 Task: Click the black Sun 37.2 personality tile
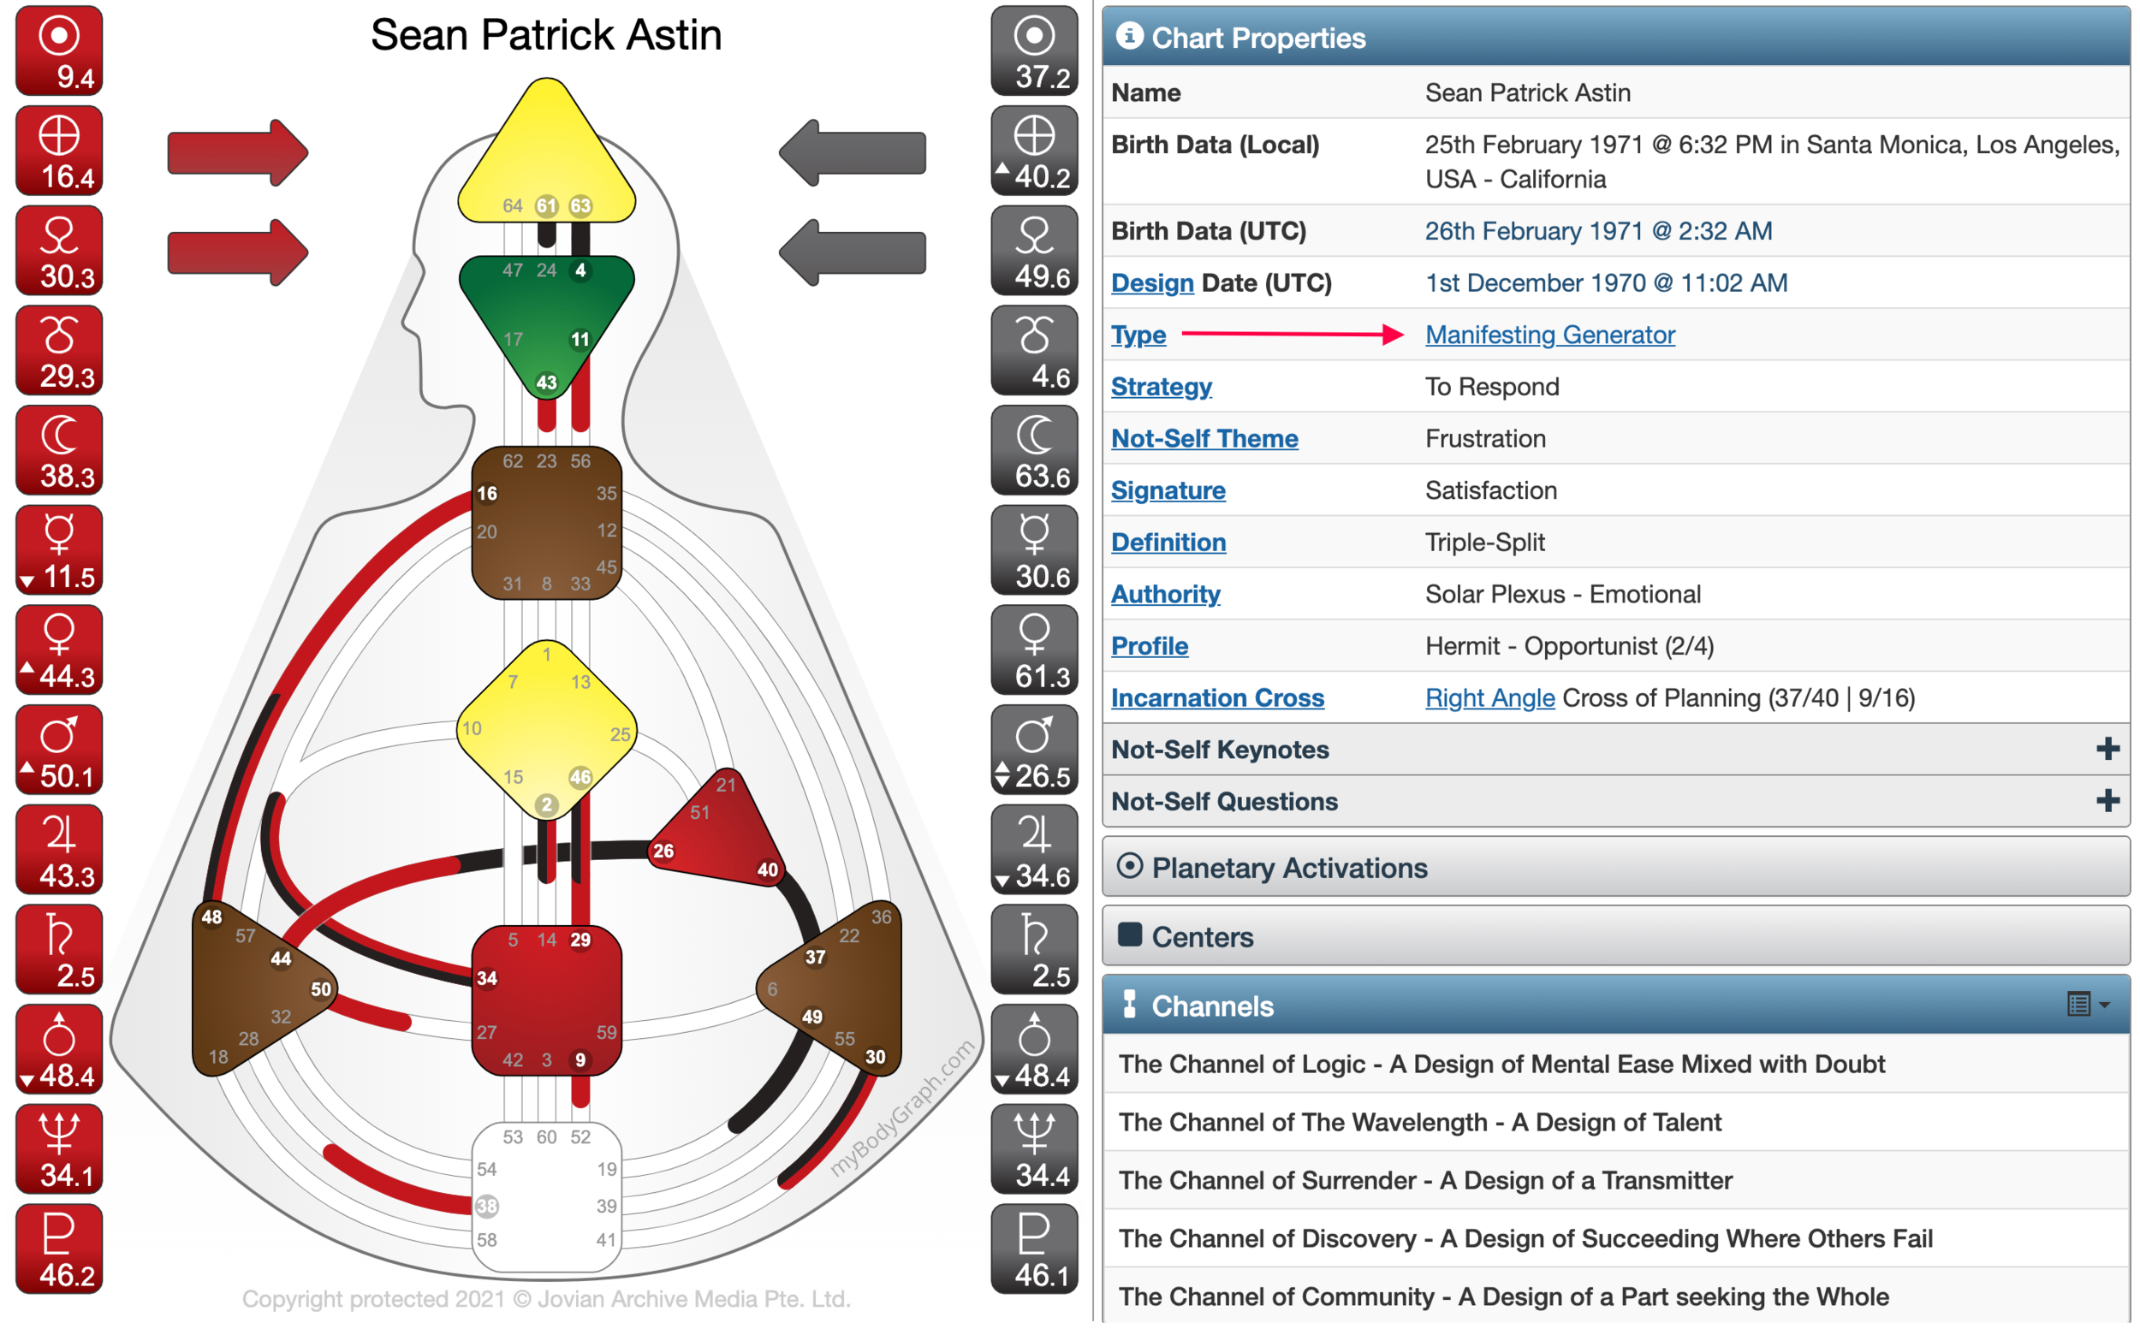1035,50
